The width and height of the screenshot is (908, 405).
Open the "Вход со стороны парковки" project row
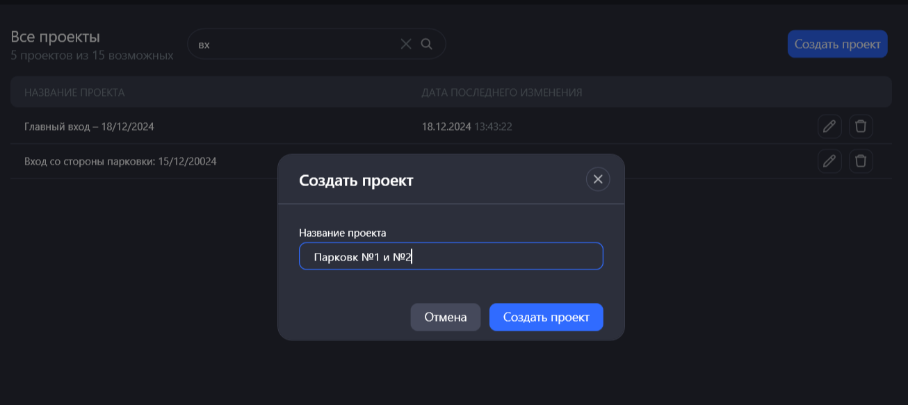(120, 161)
